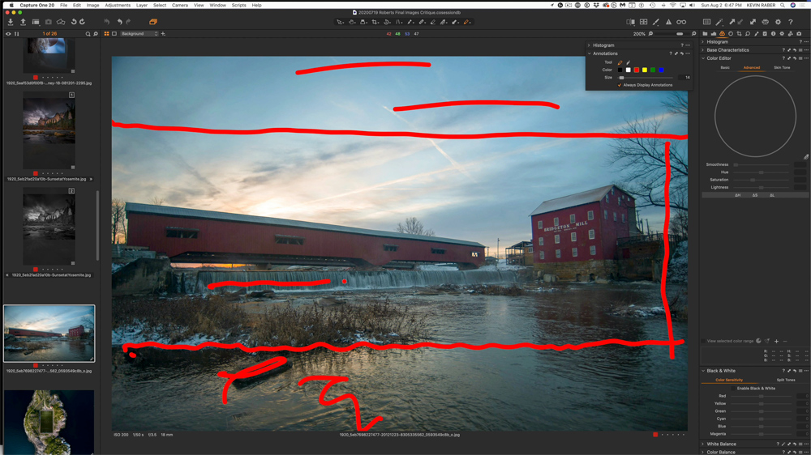Click the Color Editor eyedropper picker
Image resolution: width=811 pixels, height=455 pixels.
pos(805,157)
